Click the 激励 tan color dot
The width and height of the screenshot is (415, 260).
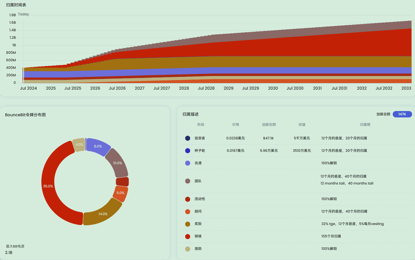click(x=188, y=249)
